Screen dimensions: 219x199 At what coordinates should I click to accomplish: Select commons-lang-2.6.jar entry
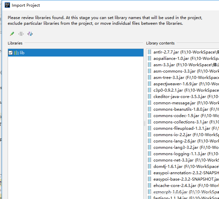pos(183,141)
